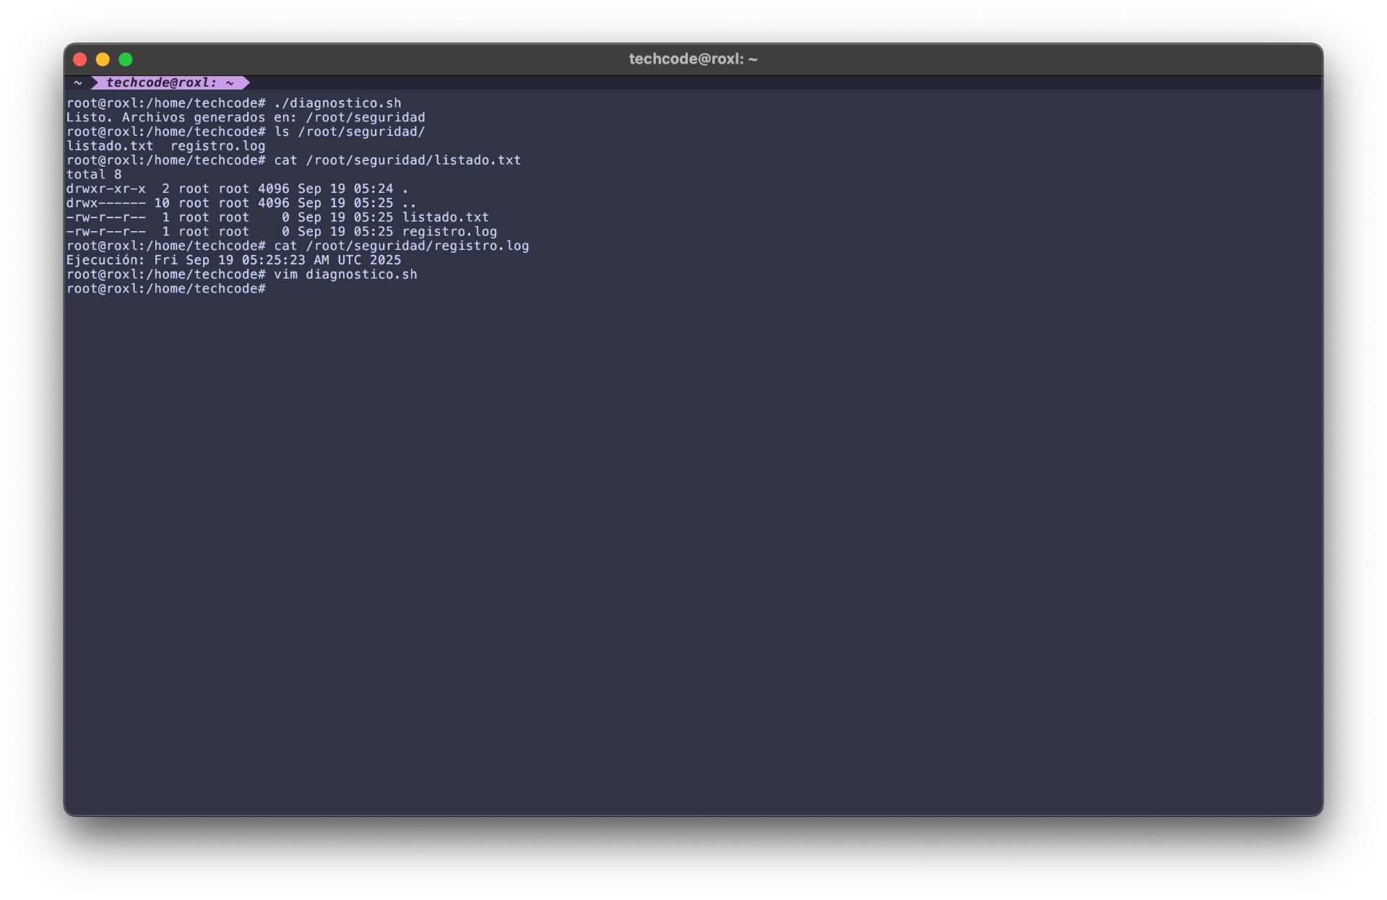Click the 'vim diagnostico.sh' command text
Image resolution: width=1387 pixels, height=900 pixels.
[345, 274]
